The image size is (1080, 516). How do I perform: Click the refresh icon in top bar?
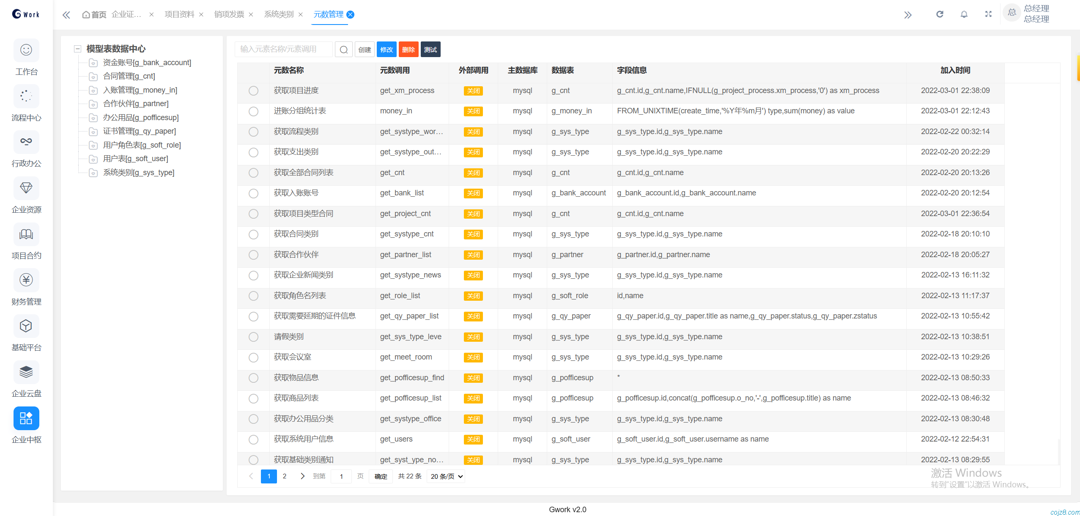click(940, 14)
